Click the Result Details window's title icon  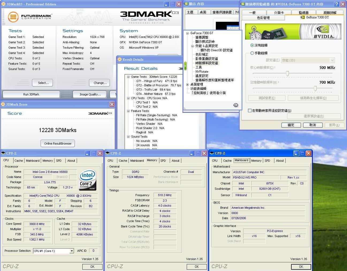point(120,59)
